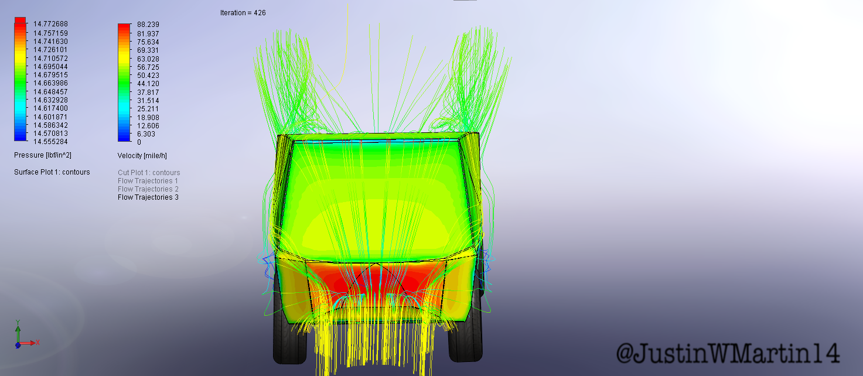
Task: Click the blue origin ball of the triad
Action: coord(18,345)
